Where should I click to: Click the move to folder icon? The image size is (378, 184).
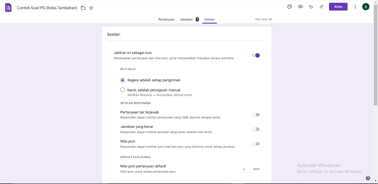[83, 8]
